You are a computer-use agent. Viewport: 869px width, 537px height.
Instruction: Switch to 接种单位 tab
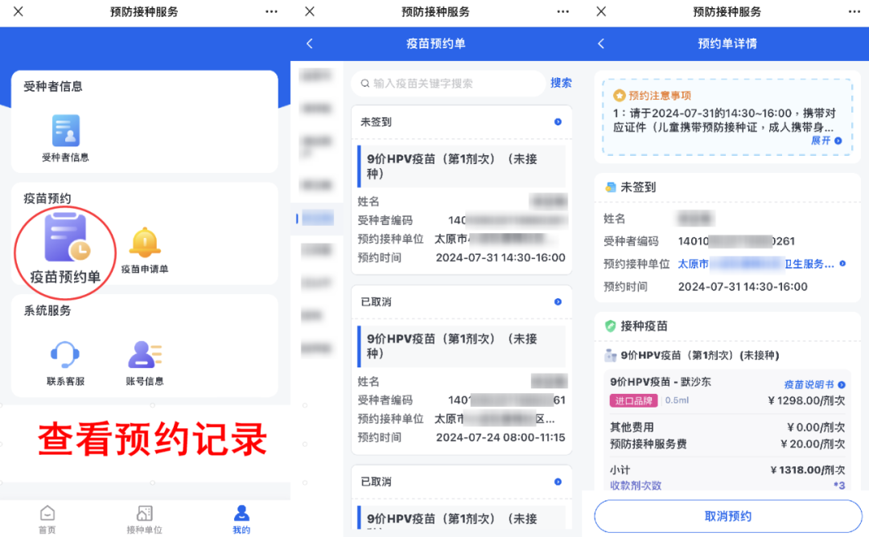click(x=144, y=519)
